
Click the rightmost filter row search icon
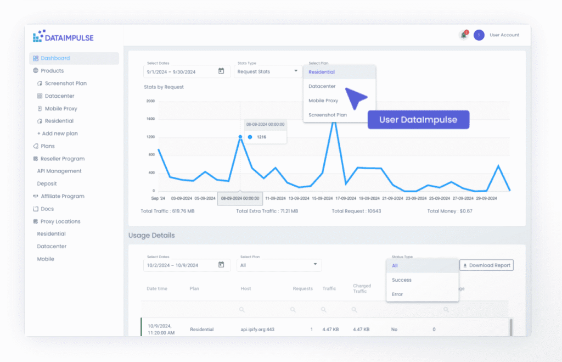(x=446, y=310)
